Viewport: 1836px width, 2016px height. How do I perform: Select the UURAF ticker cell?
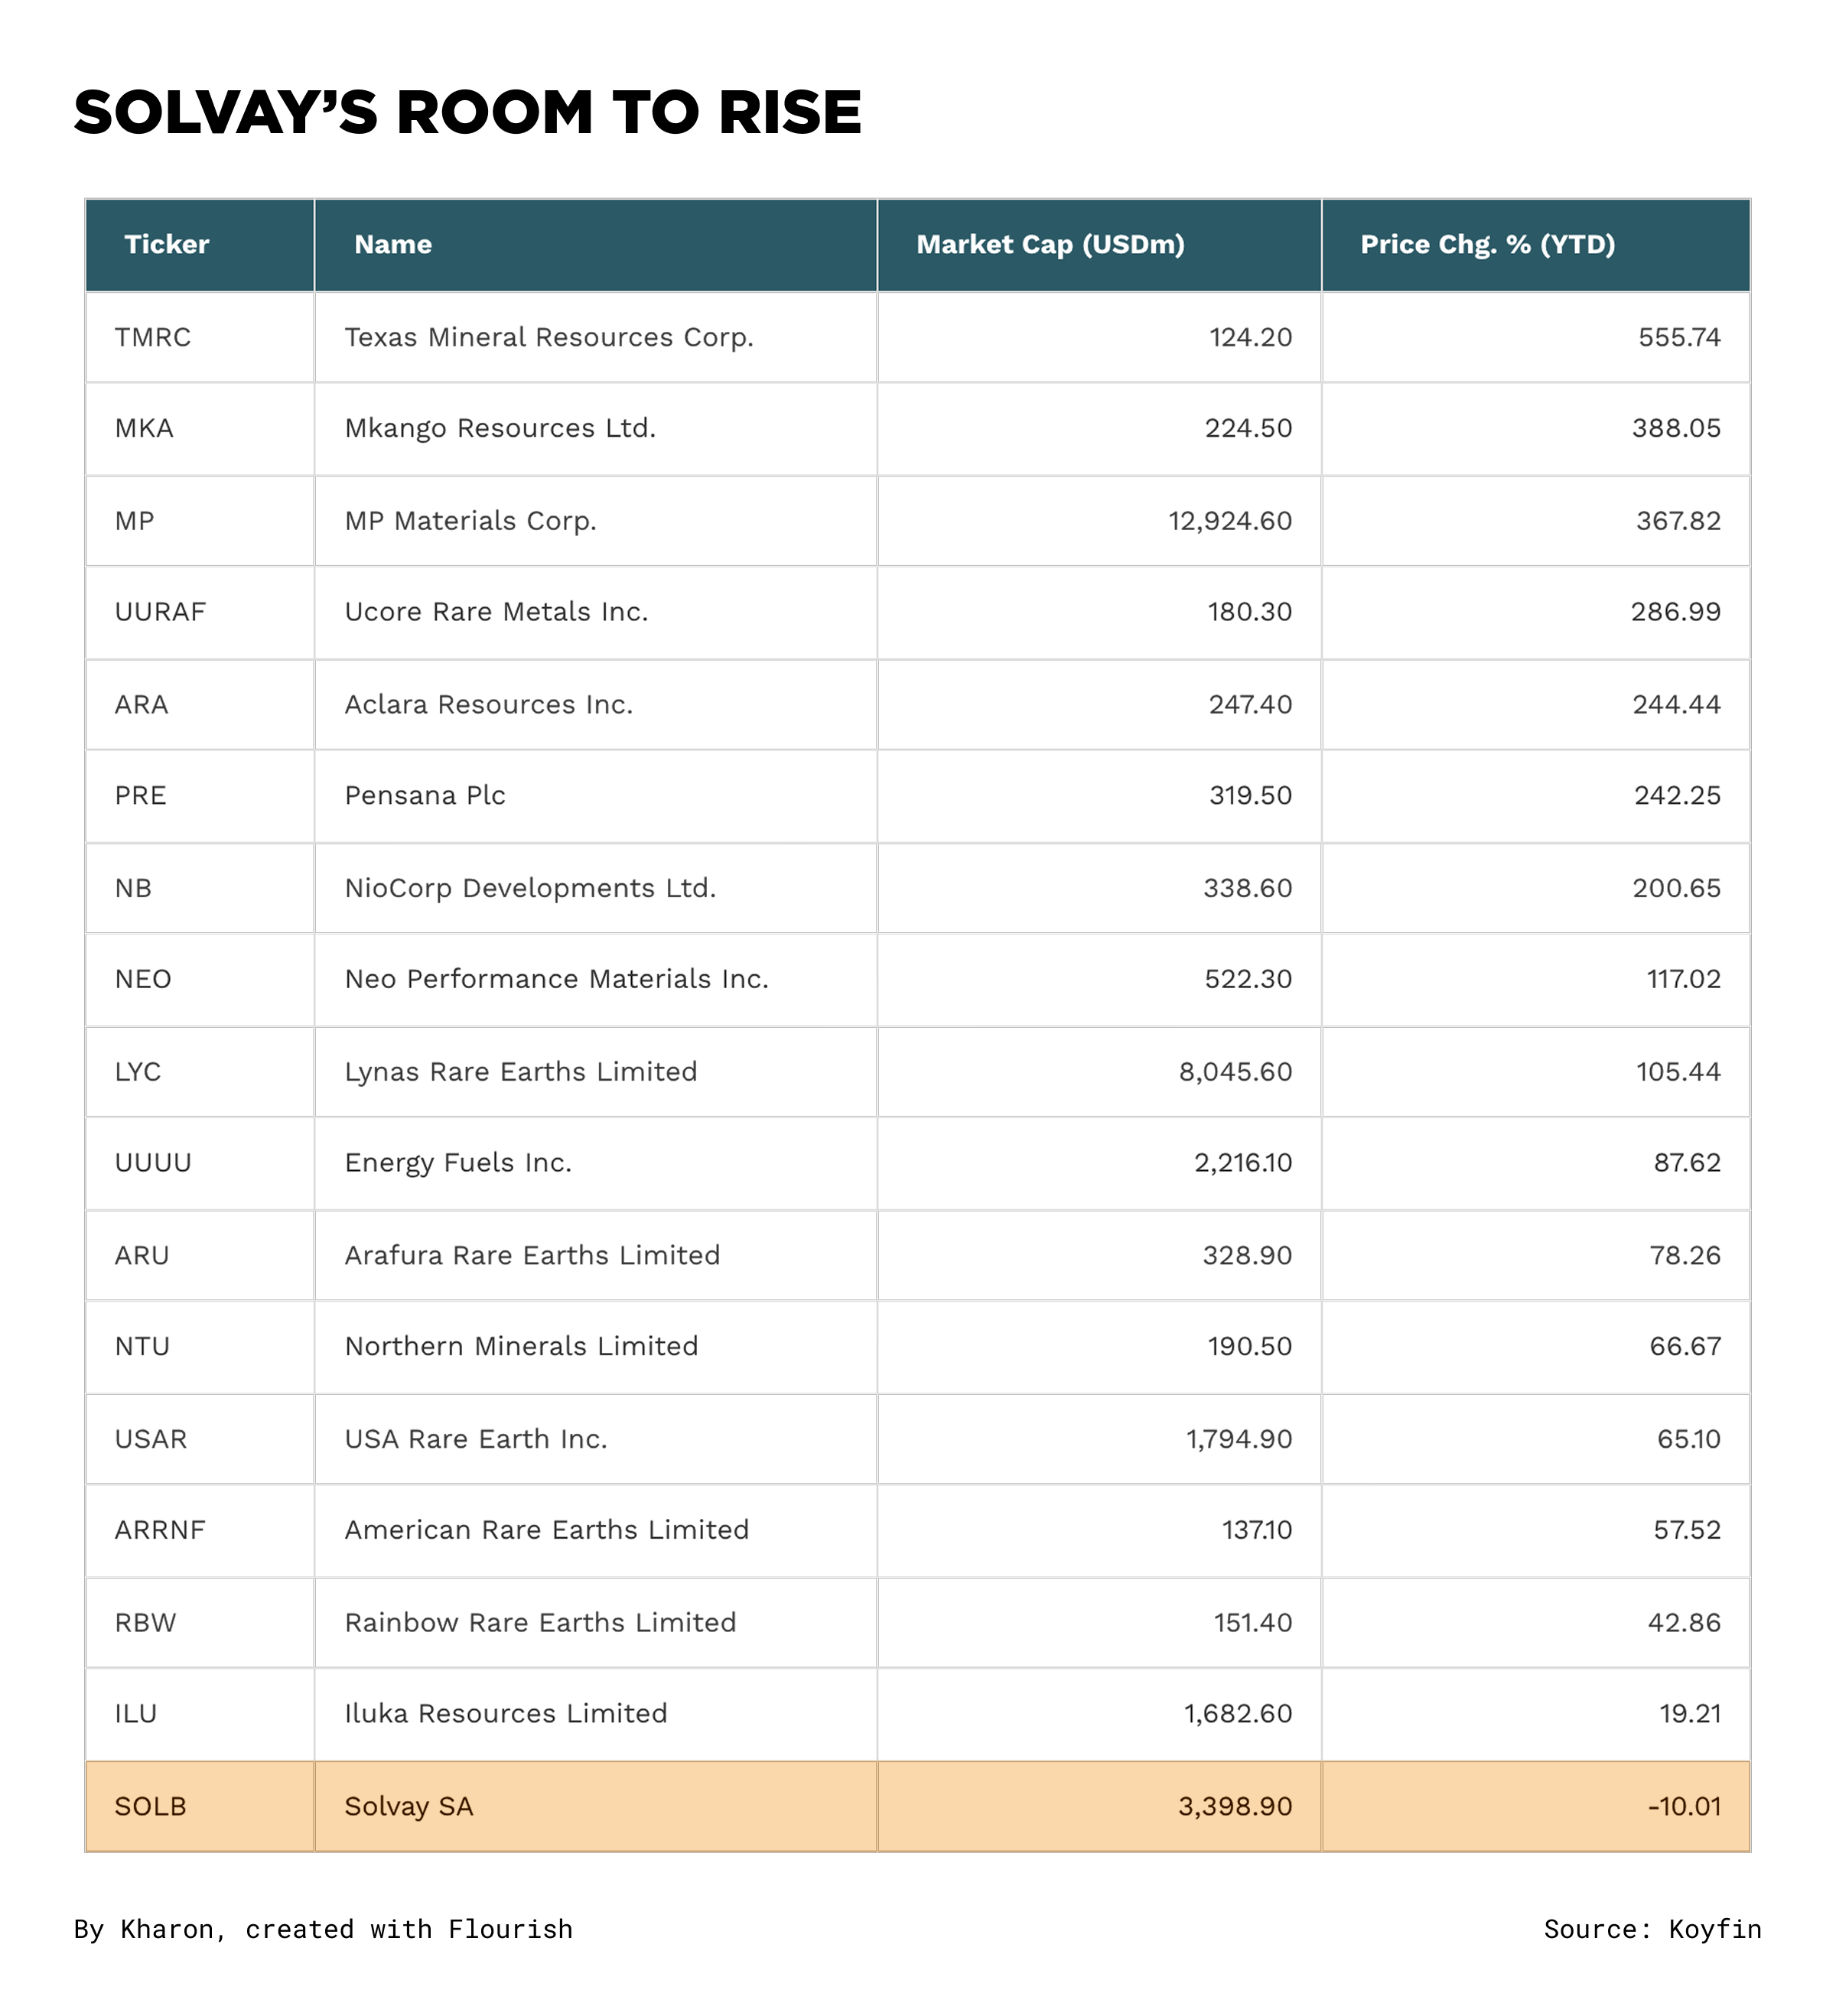(160, 612)
